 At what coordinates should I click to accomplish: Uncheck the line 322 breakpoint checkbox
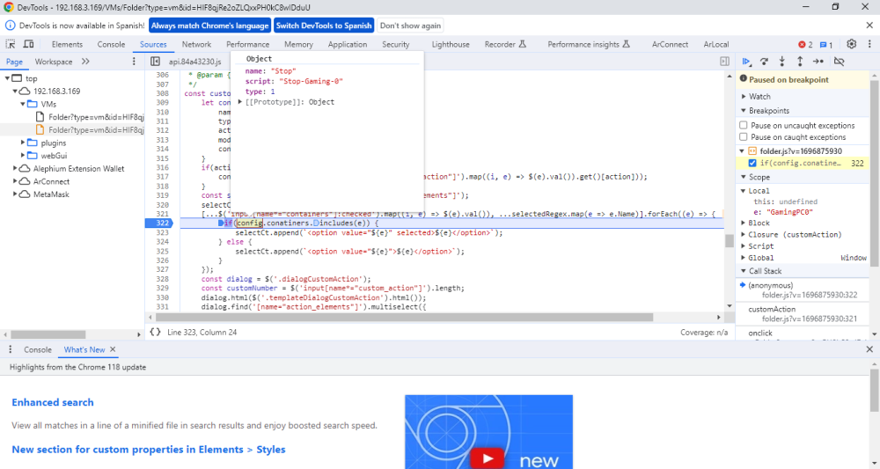[752, 164]
